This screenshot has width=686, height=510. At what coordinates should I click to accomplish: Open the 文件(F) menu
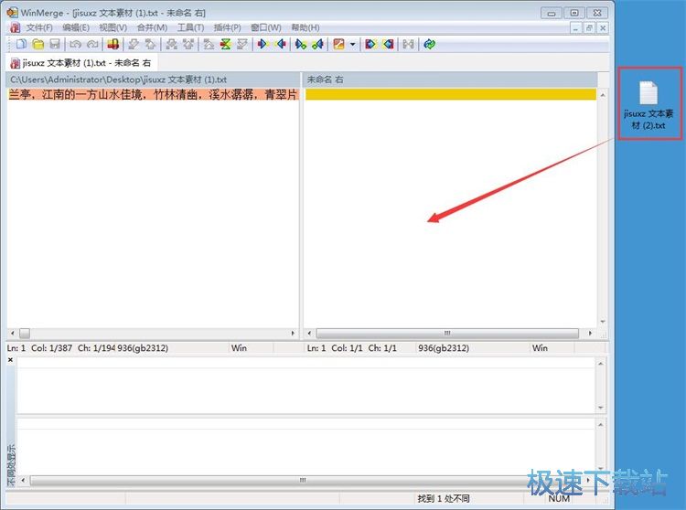click(x=39, y=27)
